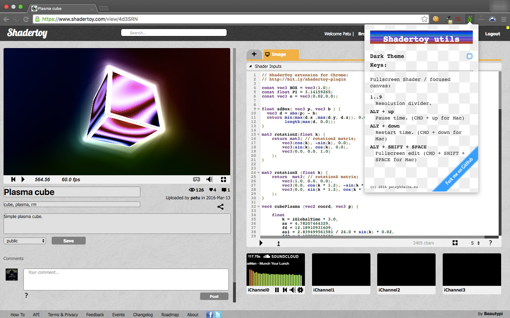Pause the shader preview playback
510x318 pixels.
pos(23,179)
